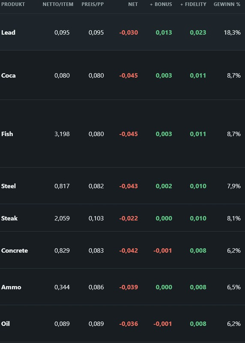The height and width of the screenshot is (343, 245).
Task: Sort table by NET column
Action: [x=133, y=4]
